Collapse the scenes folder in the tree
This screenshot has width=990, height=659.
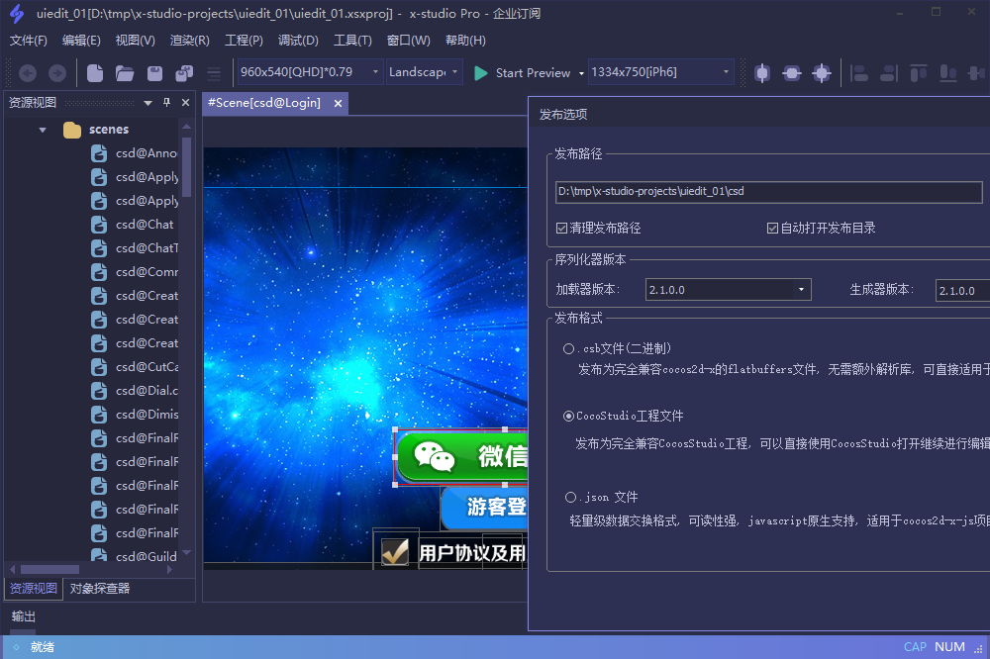point(43,130)
